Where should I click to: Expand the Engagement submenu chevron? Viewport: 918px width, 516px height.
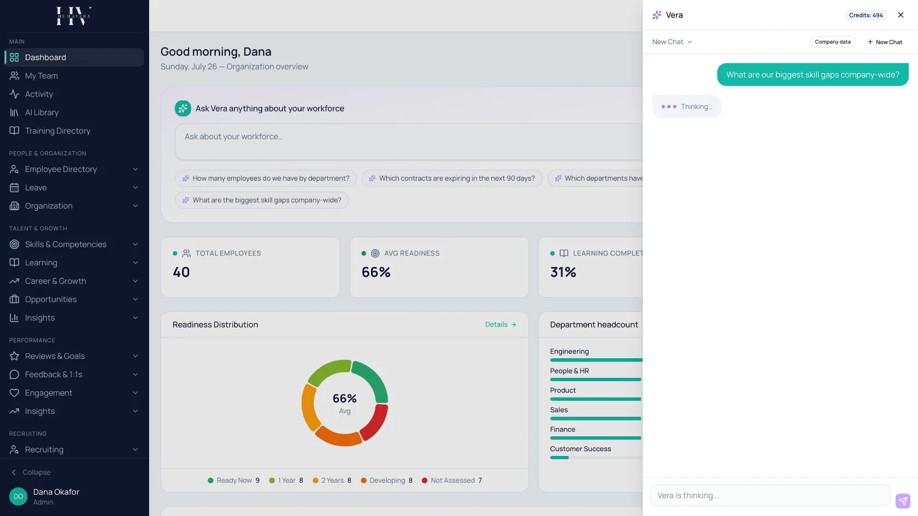[136, 393]
